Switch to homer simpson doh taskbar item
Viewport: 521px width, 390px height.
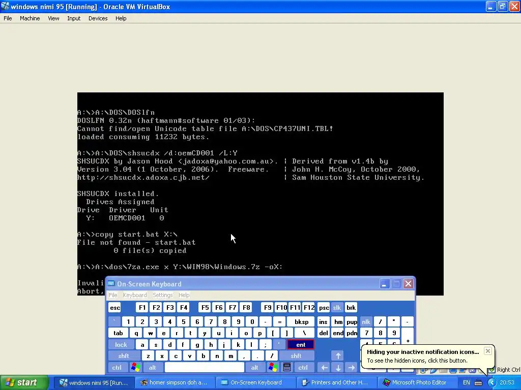pos(175,383)
